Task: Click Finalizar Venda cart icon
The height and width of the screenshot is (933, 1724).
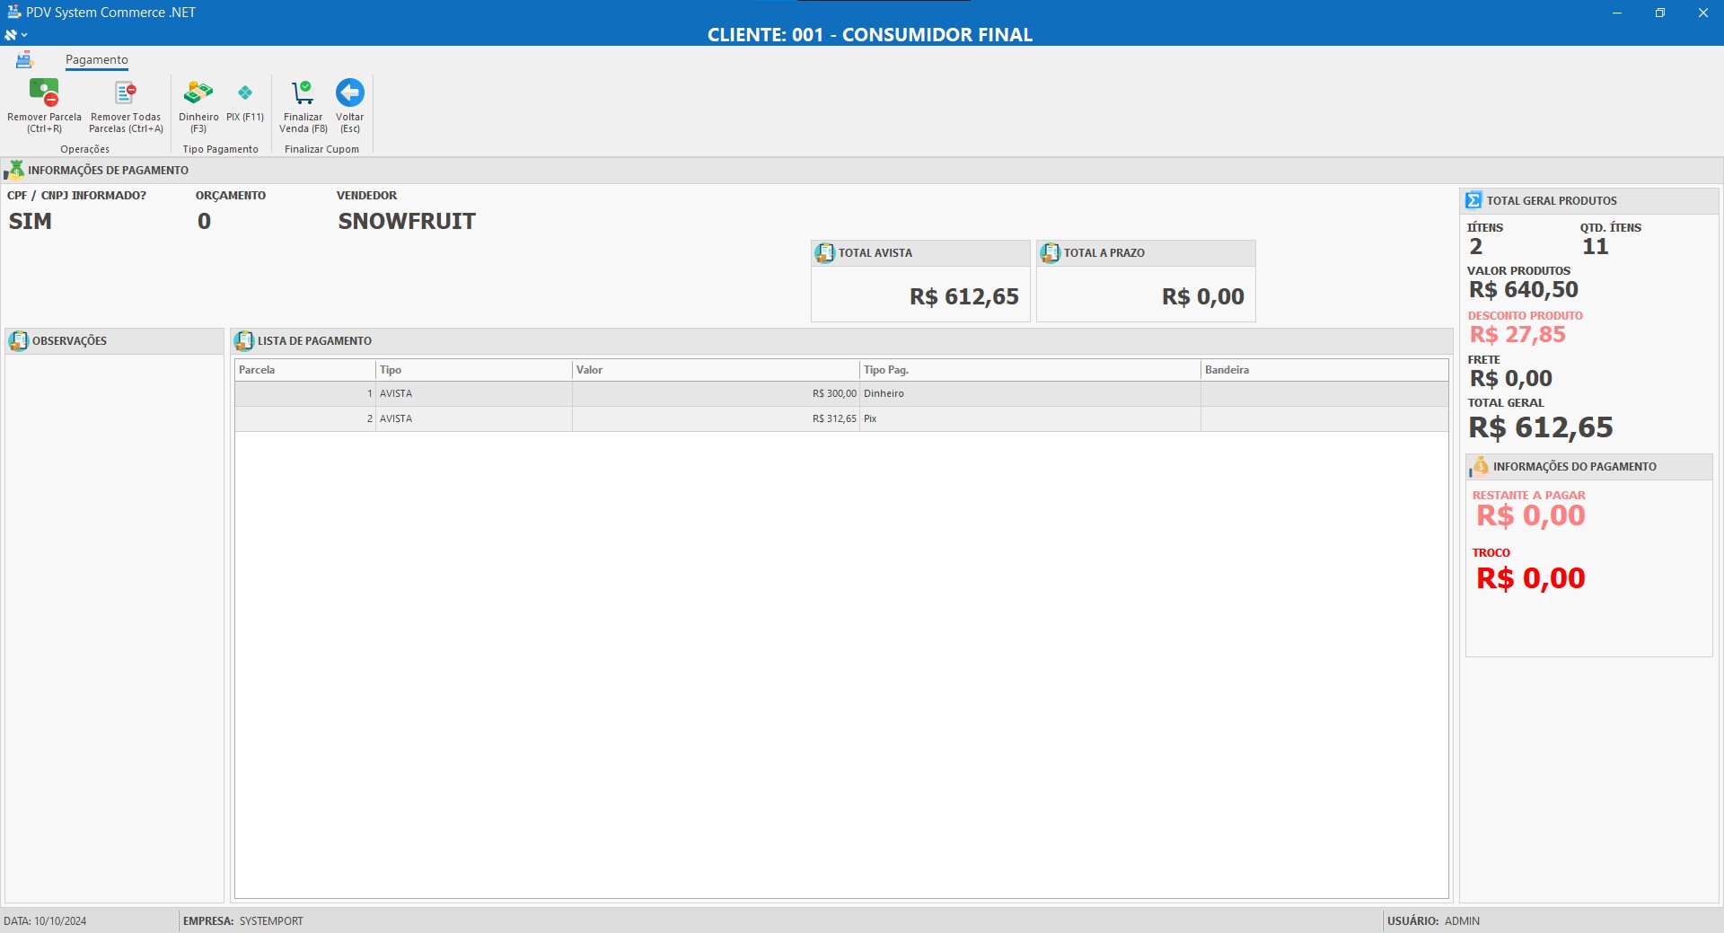Action: pyautogui.click(x=303, y=93)
